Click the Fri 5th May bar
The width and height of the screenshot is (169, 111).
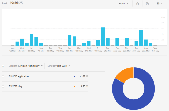click(31, 40)
